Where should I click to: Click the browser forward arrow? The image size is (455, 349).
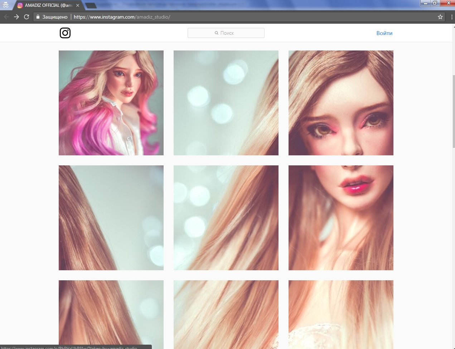click(x=16, y=17)
